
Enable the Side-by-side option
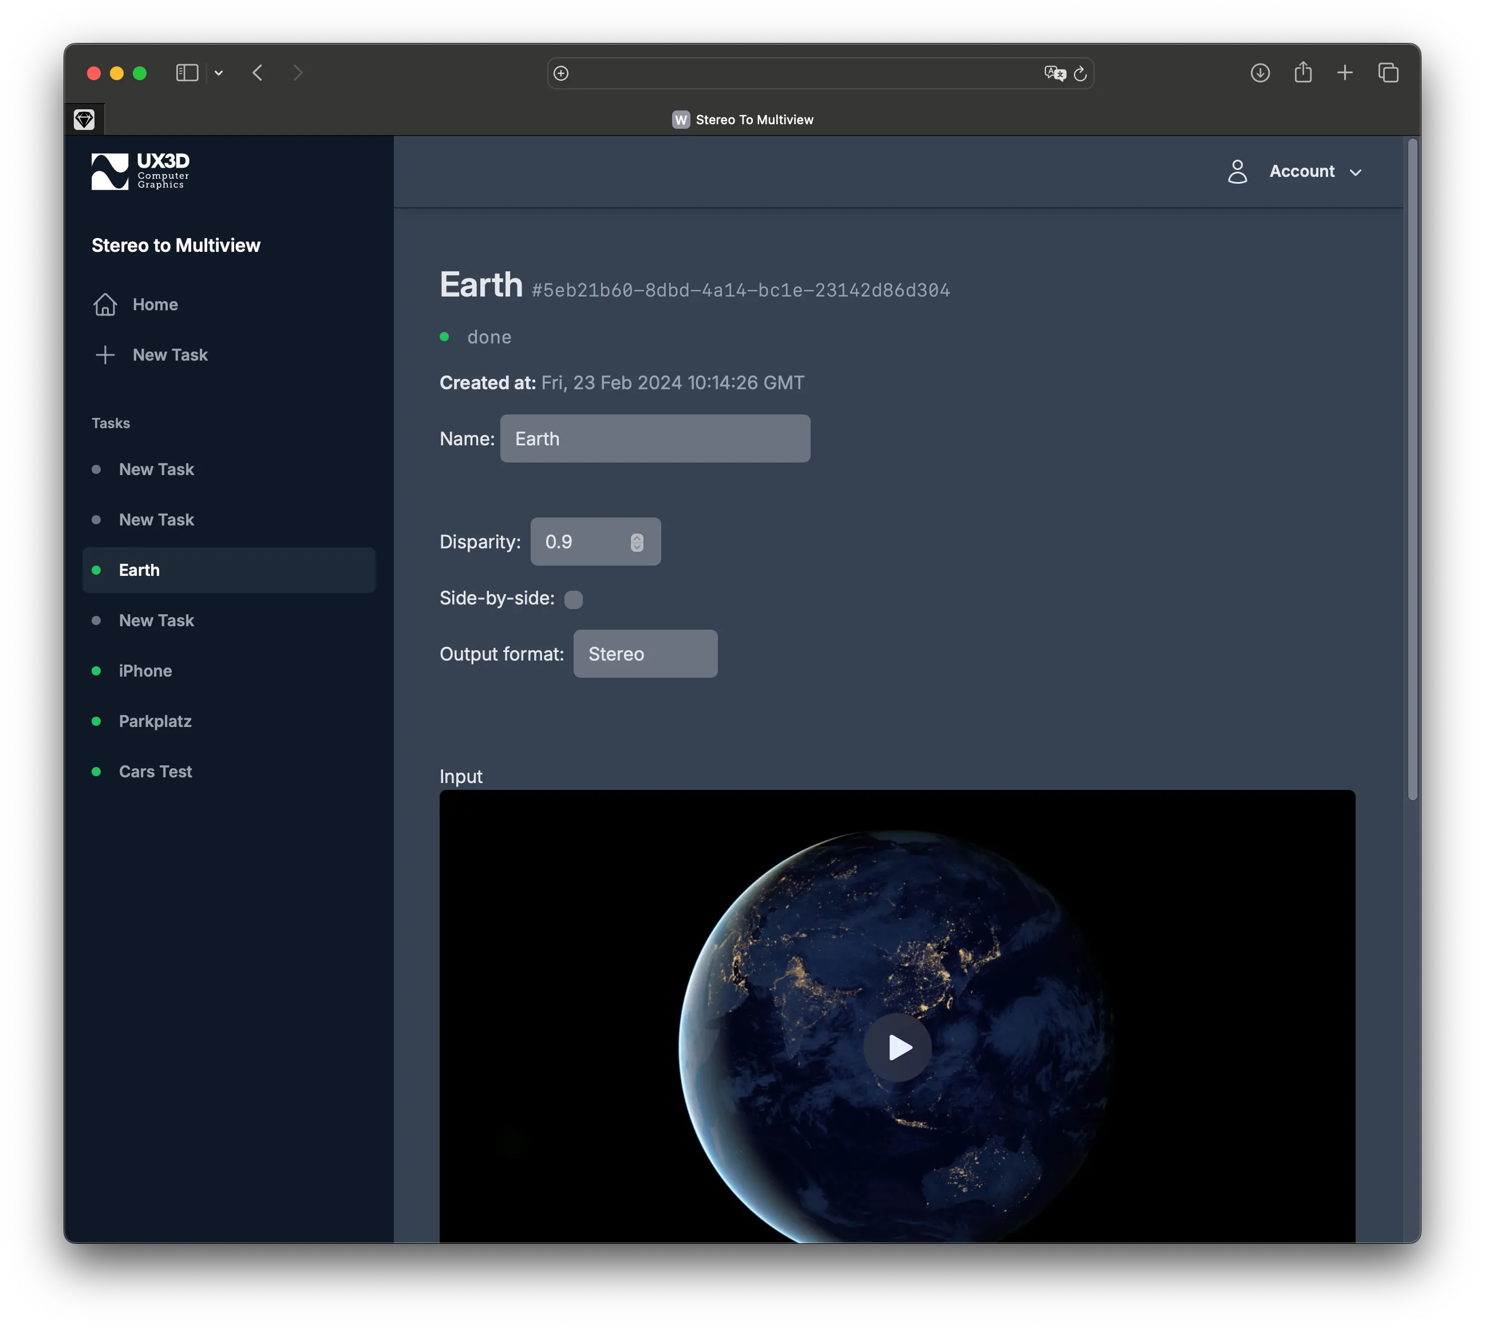(573, 599)
